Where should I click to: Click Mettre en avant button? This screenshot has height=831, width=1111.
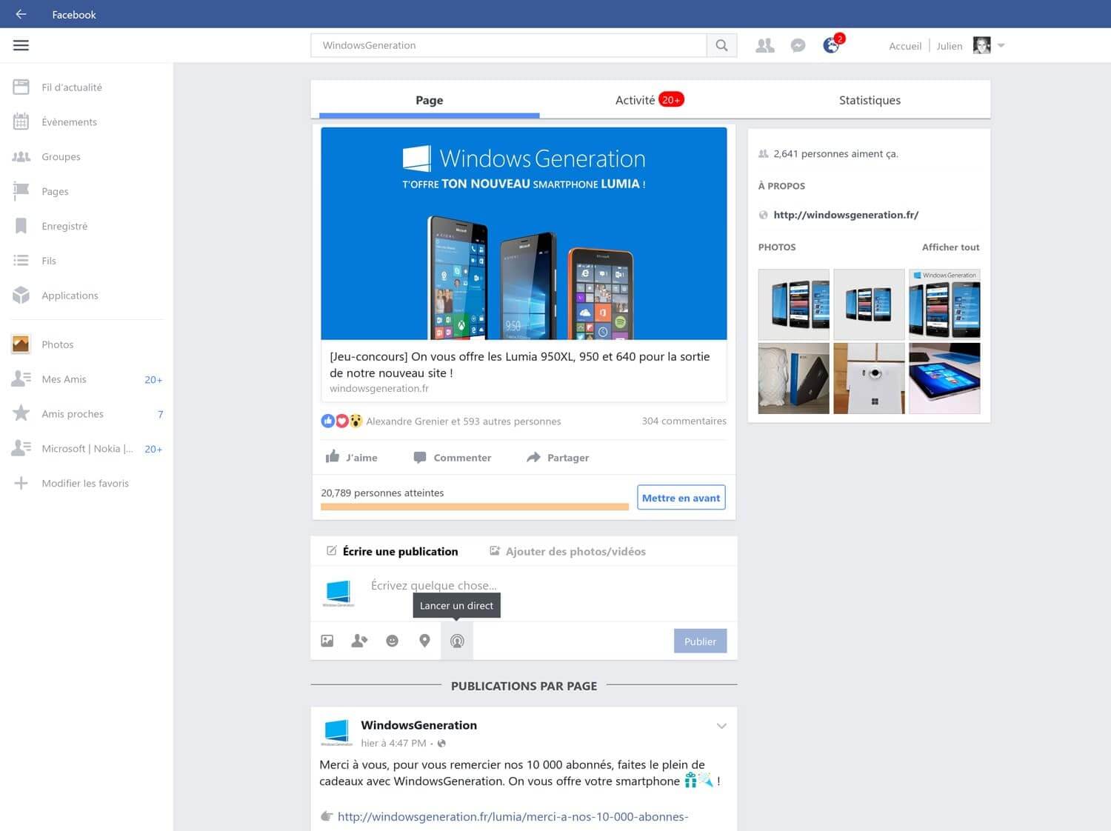point(681,498)
